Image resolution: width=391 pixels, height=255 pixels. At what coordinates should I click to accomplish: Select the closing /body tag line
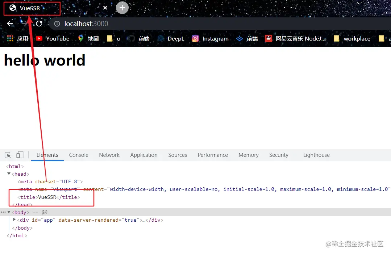click(x=22, y=228)
